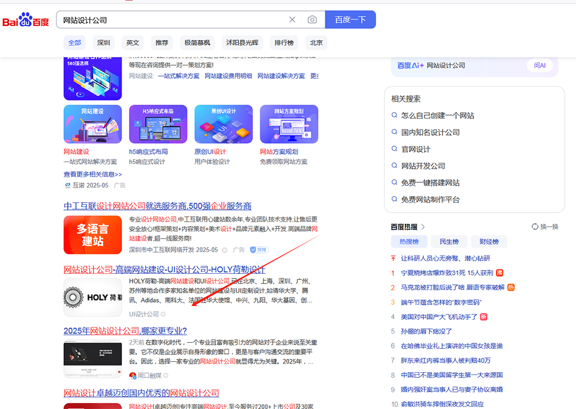
Task: Switch to 财经榜 hot list tab
Action: click(x=488, y=242)
